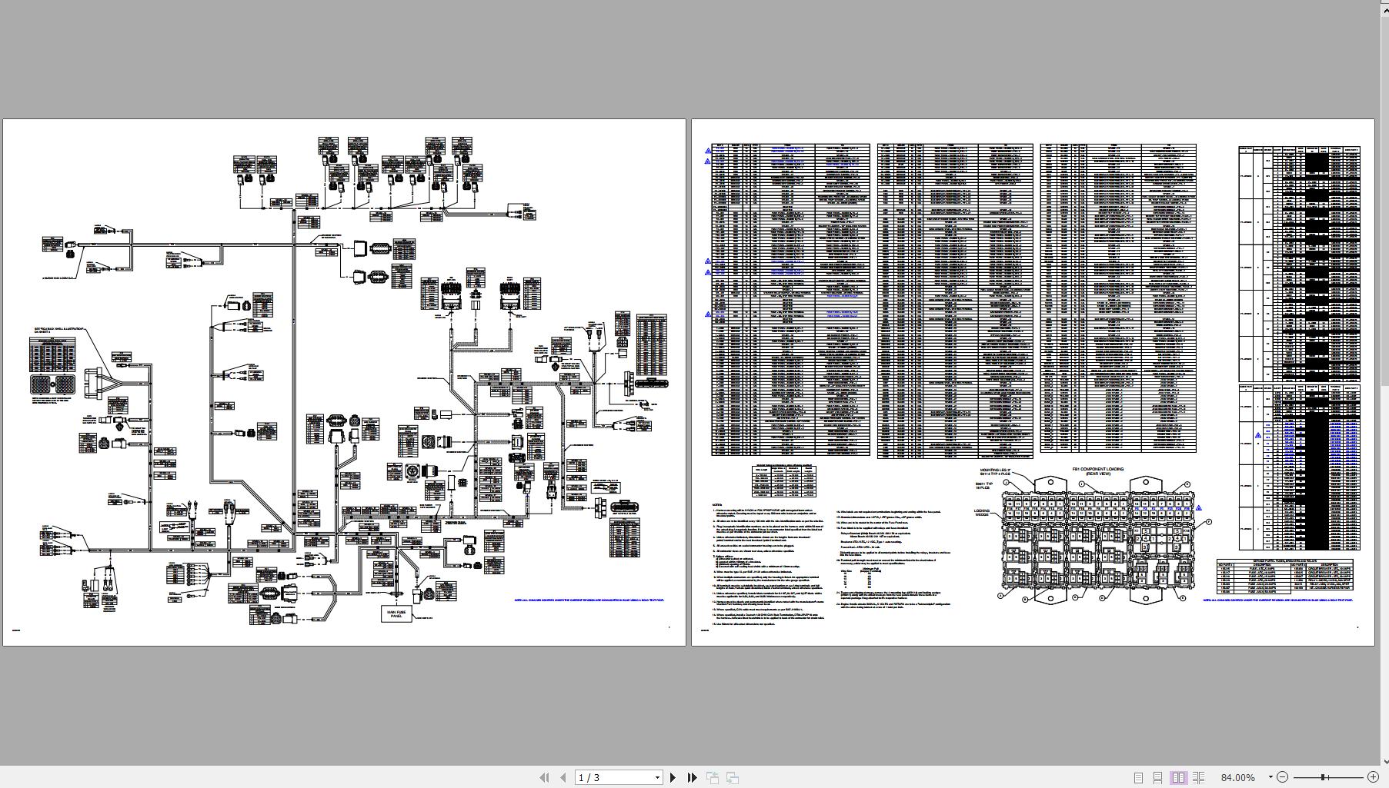
Task: Click the next view icon
Action: click(733, 777)
